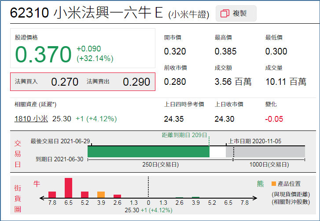Click the 距離到期日 209日 marker label

pyautogui.click(x=184, y=135)
